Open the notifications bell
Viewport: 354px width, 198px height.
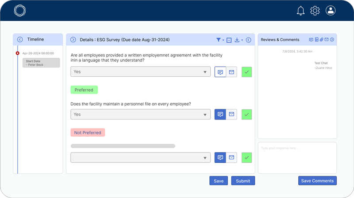pos(300,11)
